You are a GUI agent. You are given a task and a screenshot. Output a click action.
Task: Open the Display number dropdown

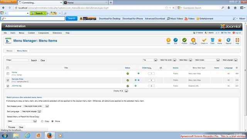pyautogui.click(x=124, y=91)
